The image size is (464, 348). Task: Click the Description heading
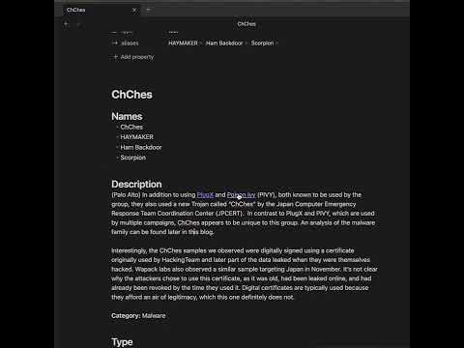click(136, 184)
